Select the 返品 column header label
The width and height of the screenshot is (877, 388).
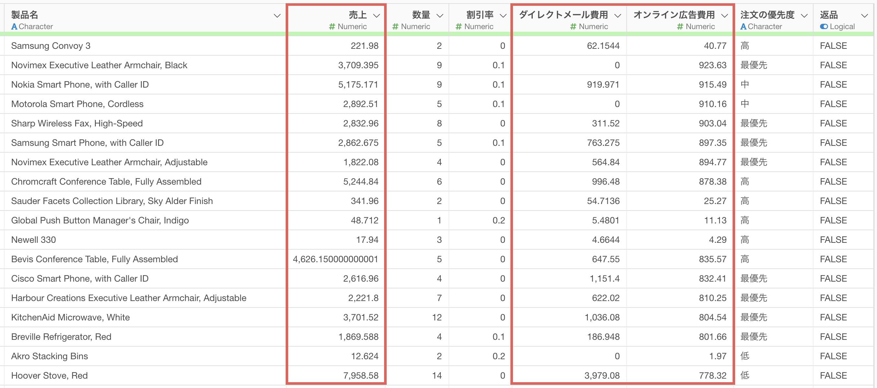point(829,15)
